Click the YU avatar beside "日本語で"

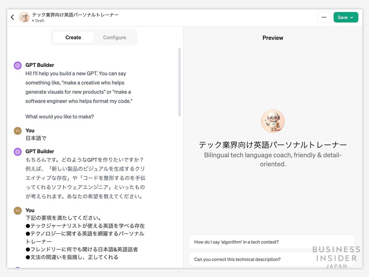click(x=18, y=131)
